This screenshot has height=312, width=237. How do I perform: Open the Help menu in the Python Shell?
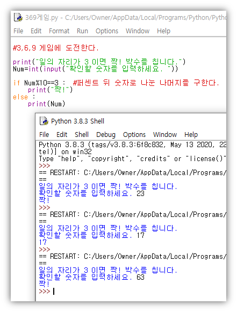pyautogui.click(x=191, y=135)
